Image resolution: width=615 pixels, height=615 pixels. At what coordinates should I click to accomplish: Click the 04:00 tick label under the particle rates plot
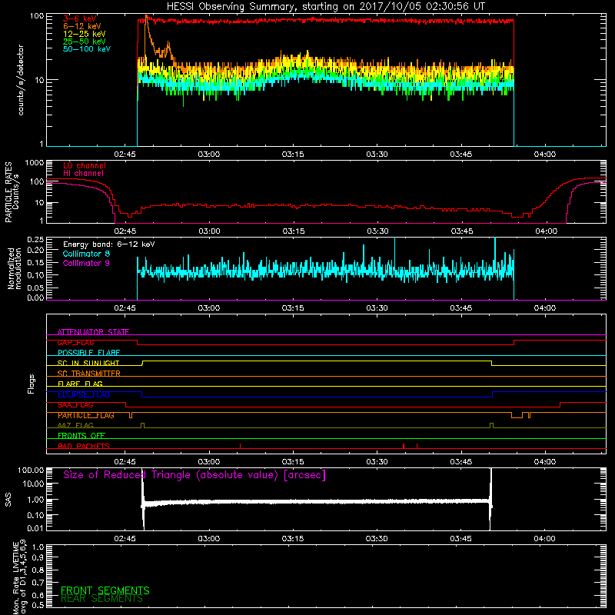coord(546,231)
